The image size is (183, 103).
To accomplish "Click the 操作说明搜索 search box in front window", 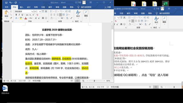I will 86,7.
